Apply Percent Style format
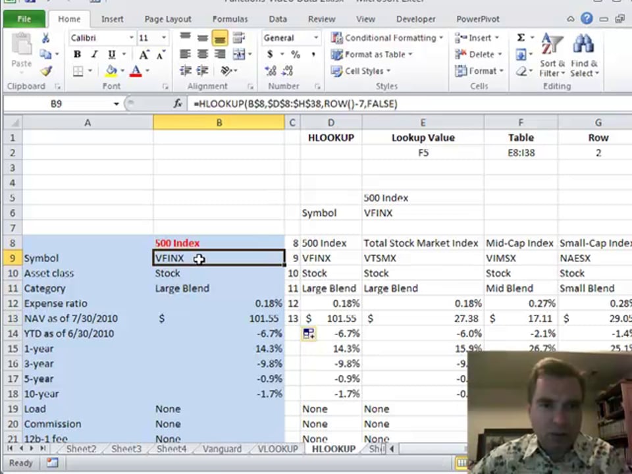 click(x=296, y=55)
